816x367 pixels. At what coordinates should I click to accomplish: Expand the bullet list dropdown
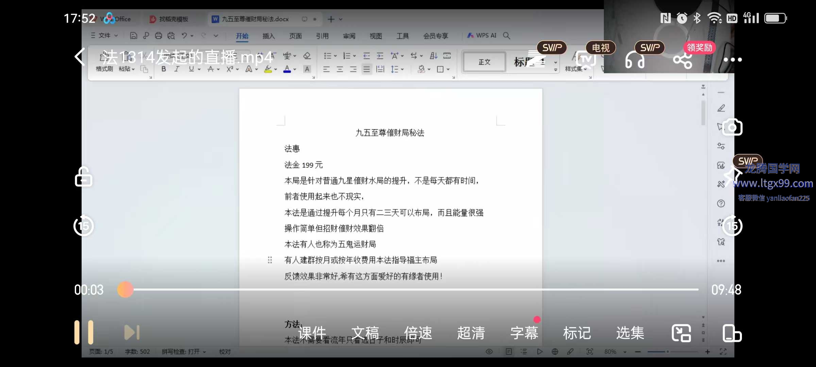[335, 56]
